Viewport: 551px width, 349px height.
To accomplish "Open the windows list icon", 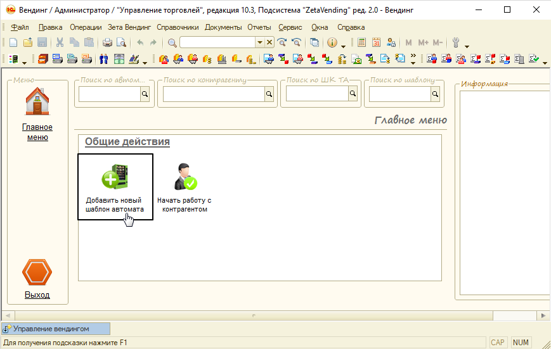I will click(x=314, y=42).
